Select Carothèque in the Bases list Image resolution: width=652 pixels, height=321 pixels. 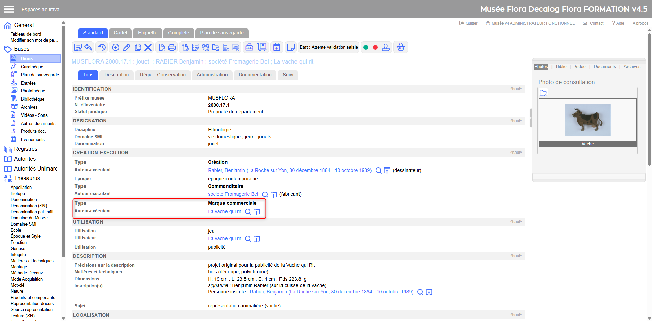coord(32,67)
